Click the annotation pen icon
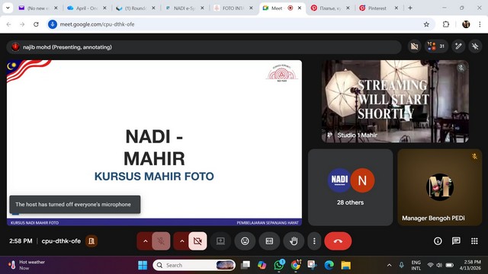The width and height of the screenshot is (488, 274). 458,46
